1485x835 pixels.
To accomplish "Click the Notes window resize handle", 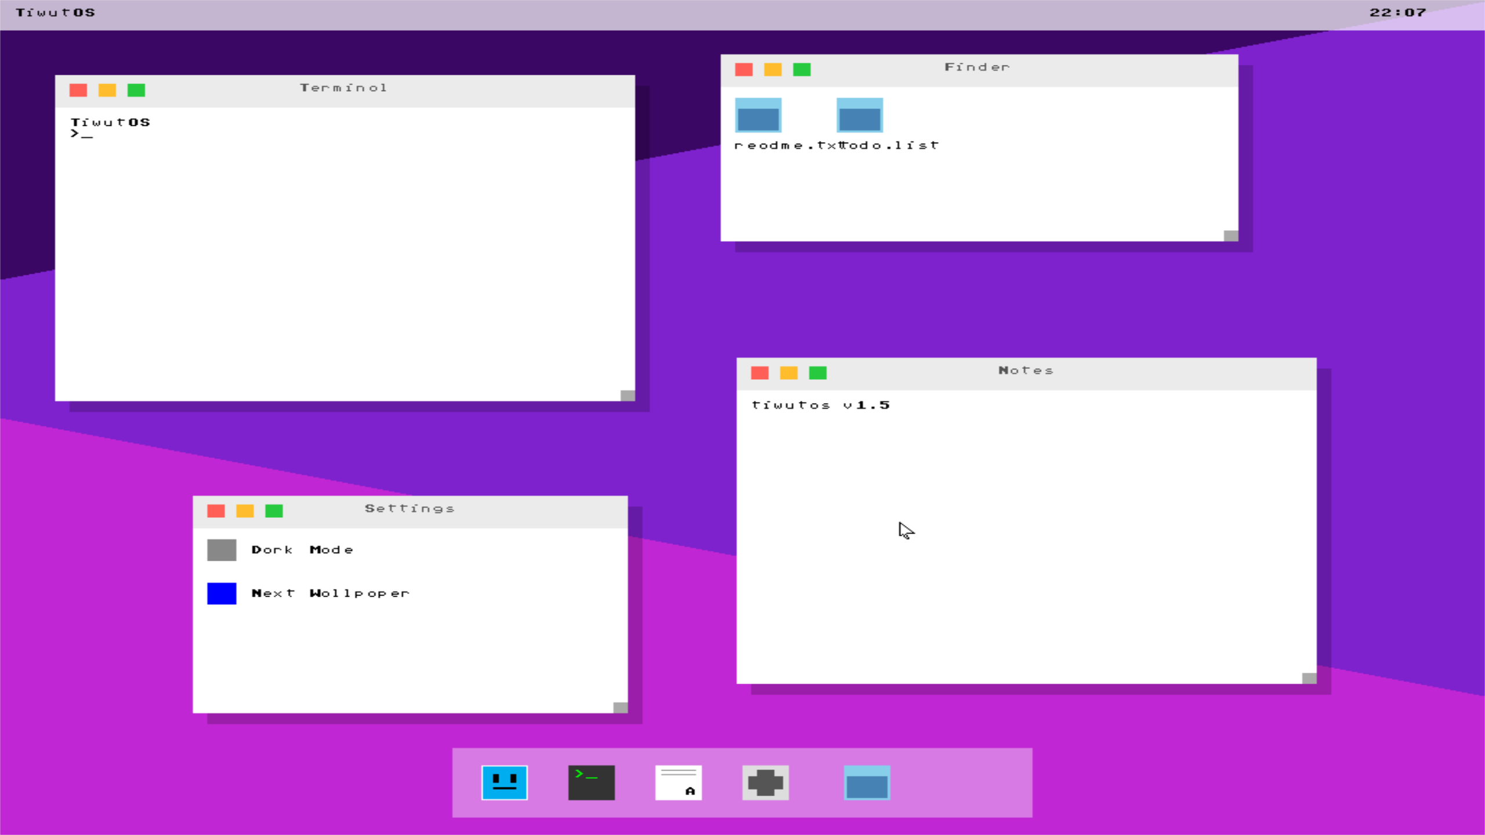I will click(x=1309, y=678).
